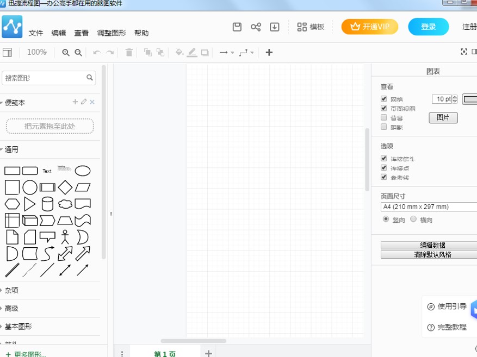
Task: Enable the 阴影 shadow checkbox
Action: (x=384, y=127)
